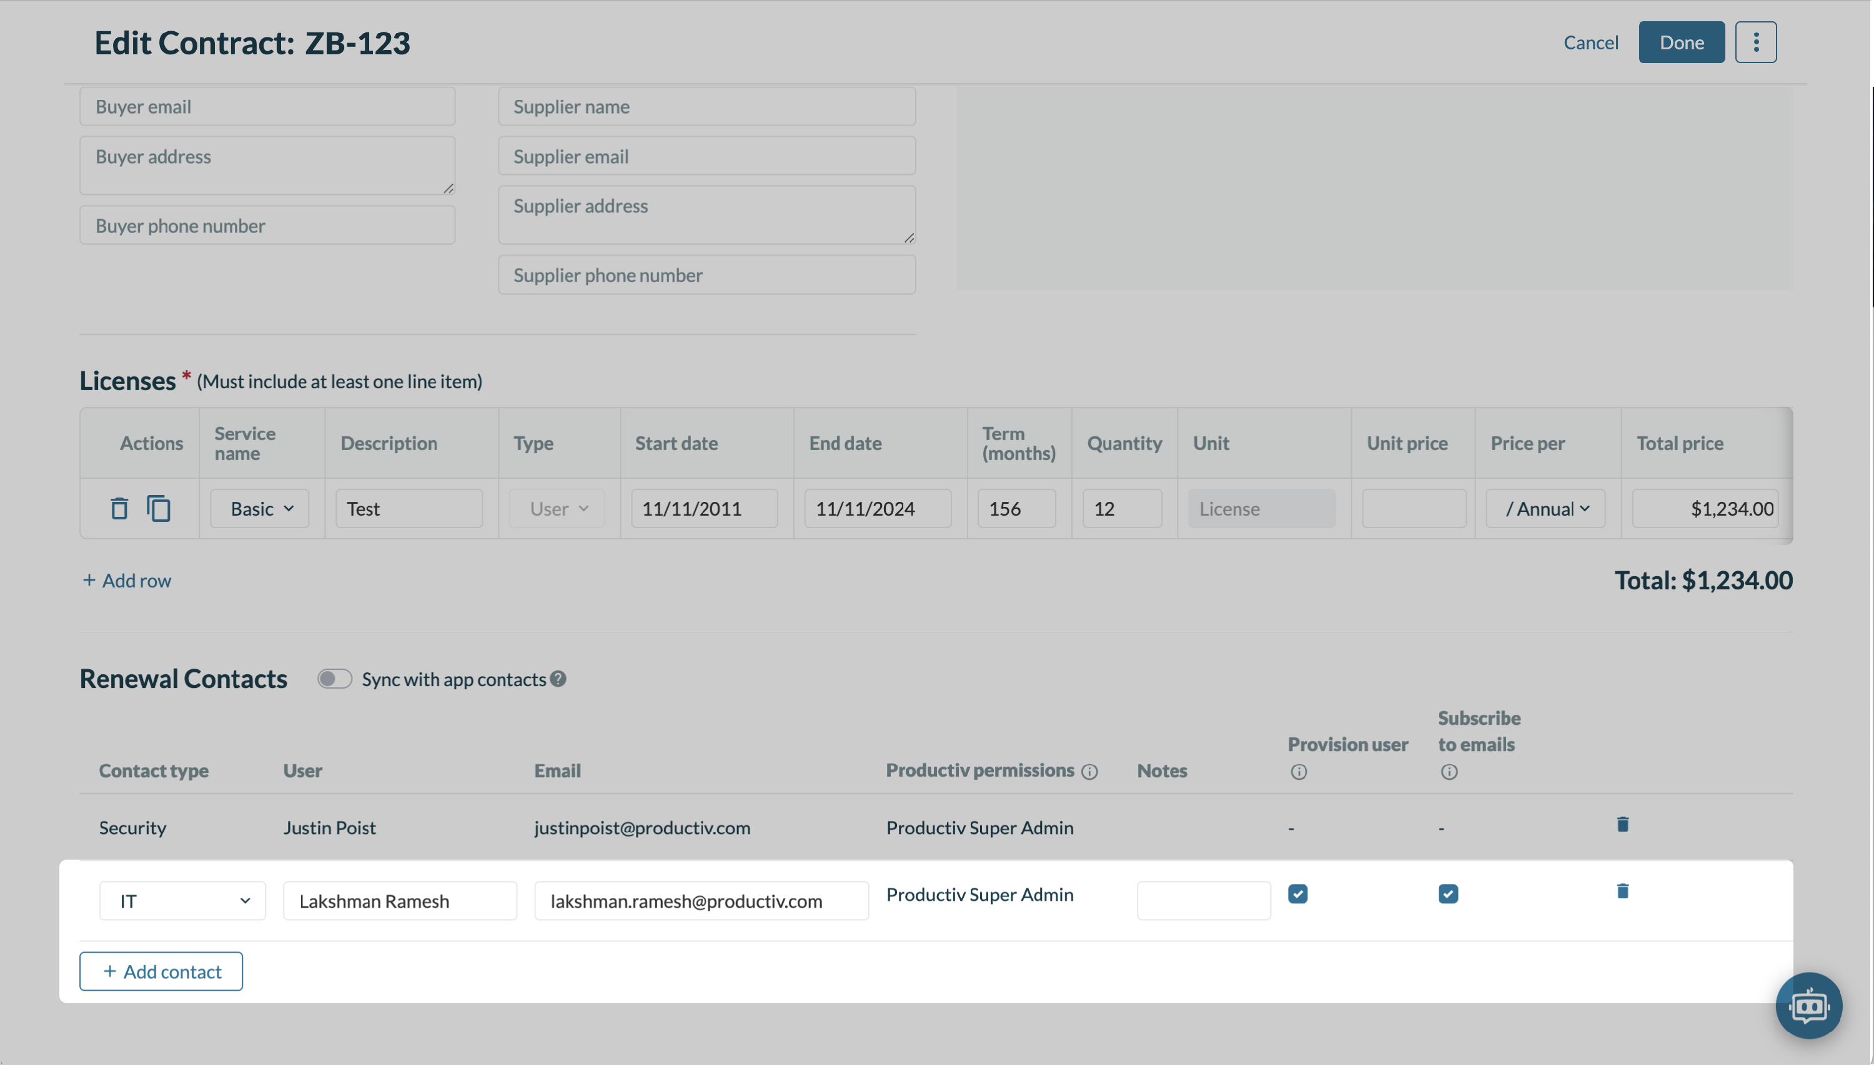Open the chatbot assistant icon
Image resolution: width=1874 pixels, height=1065 pixels.
click(x=1808, y=1006)
